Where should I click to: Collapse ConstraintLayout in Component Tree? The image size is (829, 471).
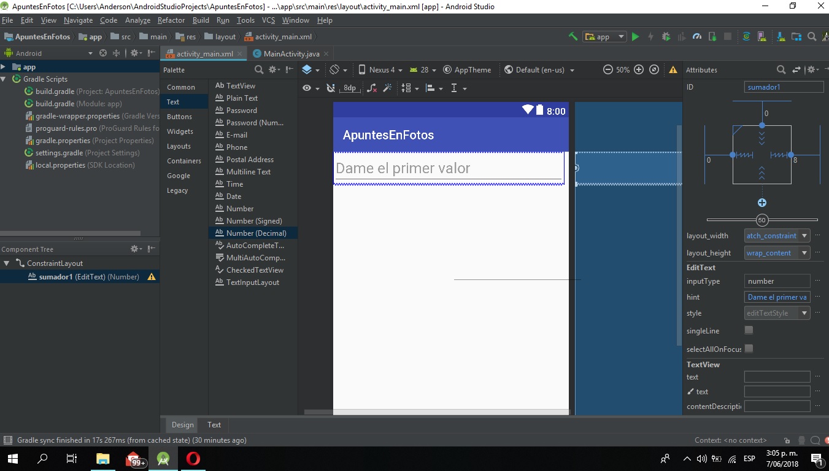click(7, 263)
